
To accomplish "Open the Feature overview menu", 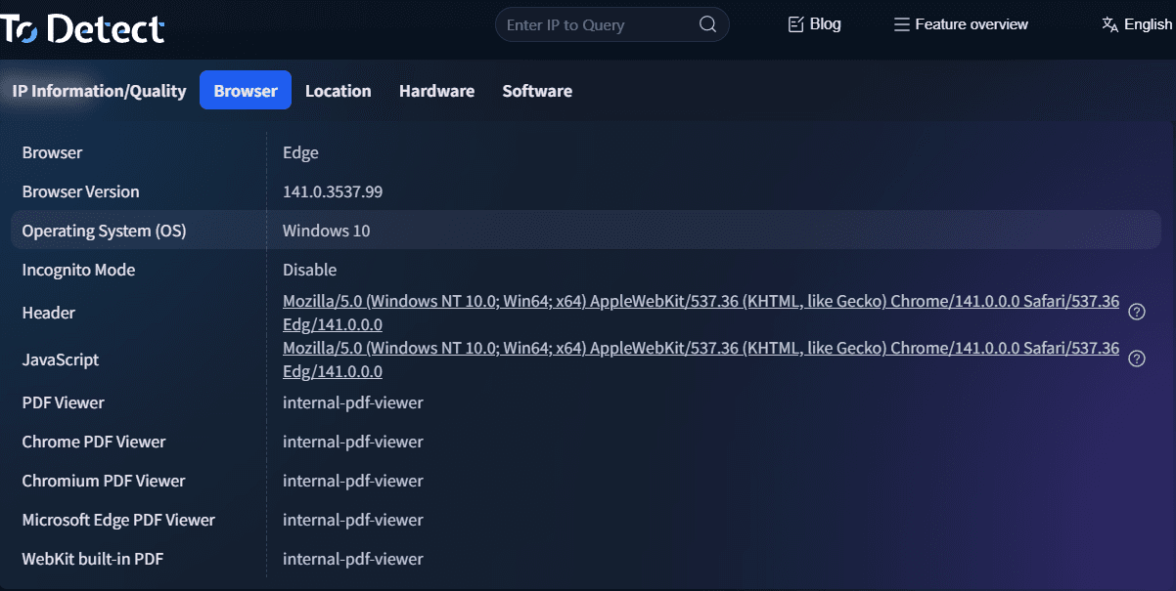I will point(961,24).
